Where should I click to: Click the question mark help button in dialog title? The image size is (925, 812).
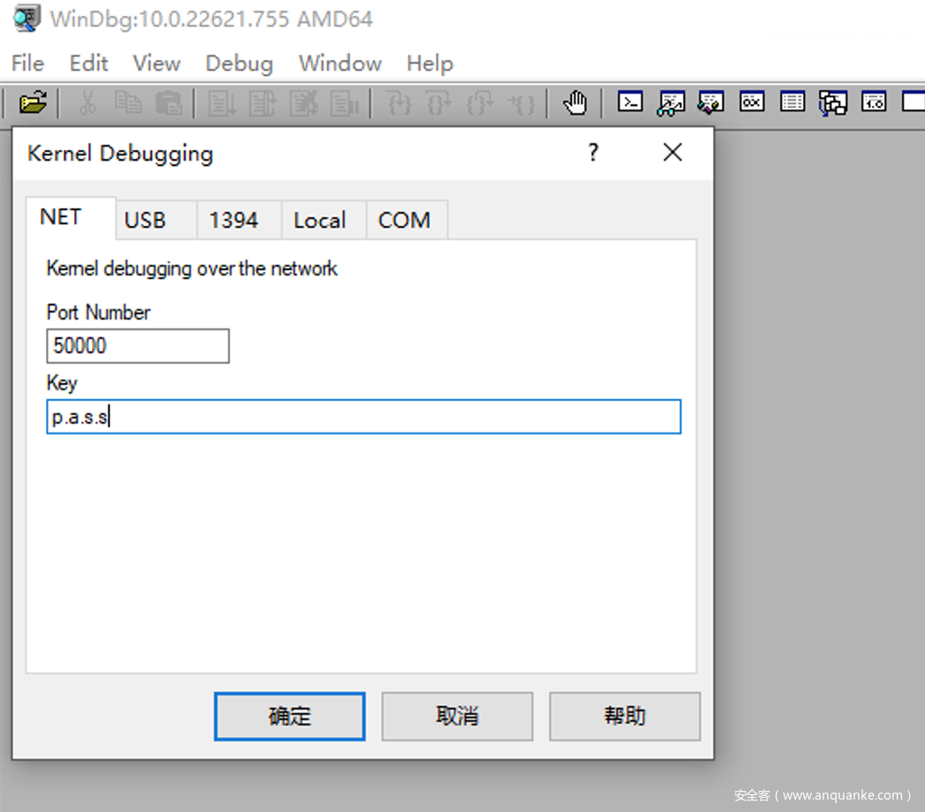[593, 152]
